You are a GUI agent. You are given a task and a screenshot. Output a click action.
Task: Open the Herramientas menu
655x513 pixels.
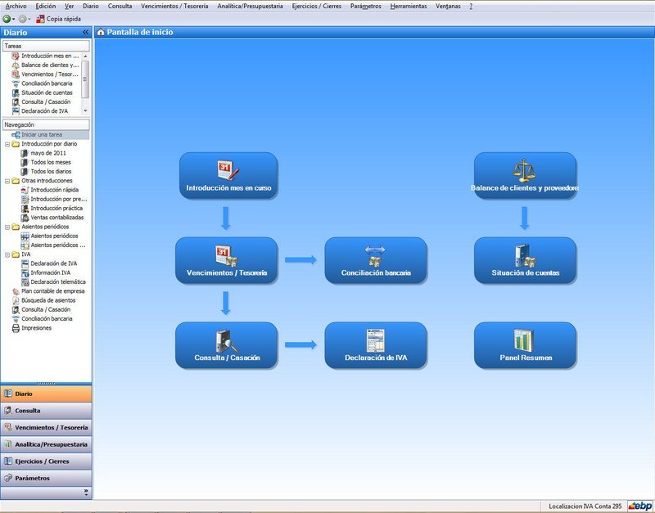coord(408,6)
